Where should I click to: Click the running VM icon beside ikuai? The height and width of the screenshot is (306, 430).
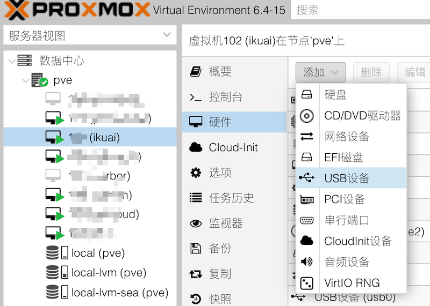54,137
